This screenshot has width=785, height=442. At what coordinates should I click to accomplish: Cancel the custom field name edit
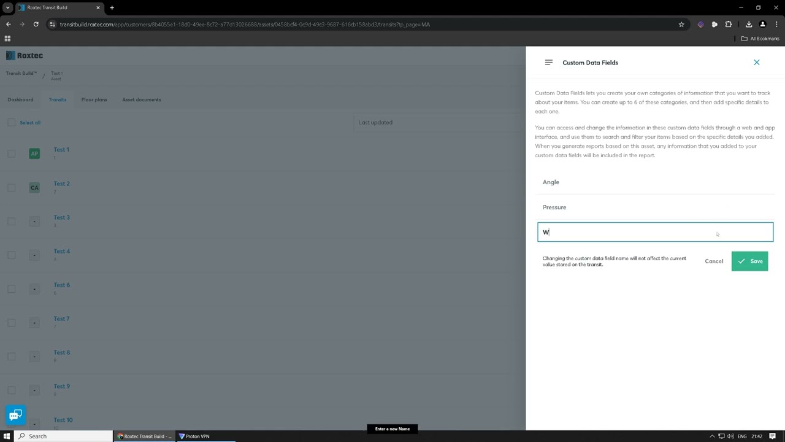point(714,262)
